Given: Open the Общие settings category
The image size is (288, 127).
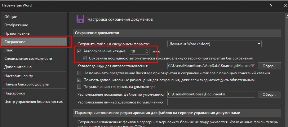Looking at the screenshot, I should coord(33,17).
